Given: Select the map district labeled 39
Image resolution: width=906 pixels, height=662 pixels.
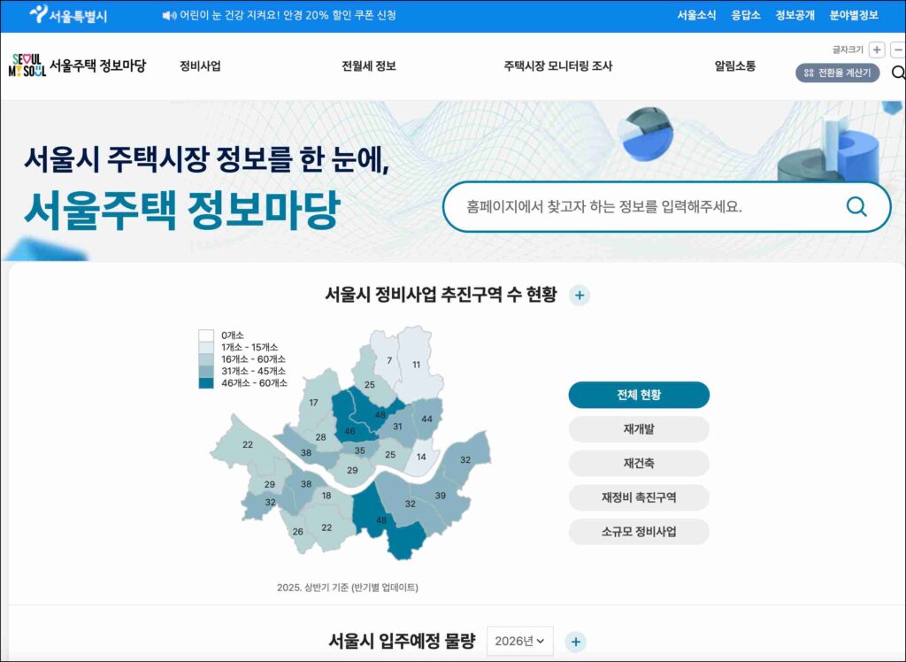Looking at the screenshot, I should click(x=441, y=496).
